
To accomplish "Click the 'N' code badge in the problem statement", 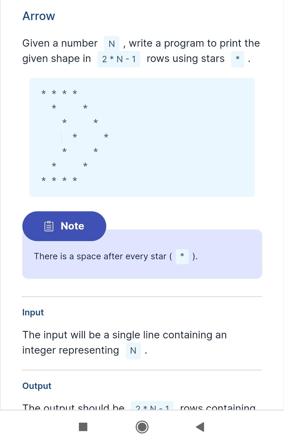I will click(x=111, y=43).
